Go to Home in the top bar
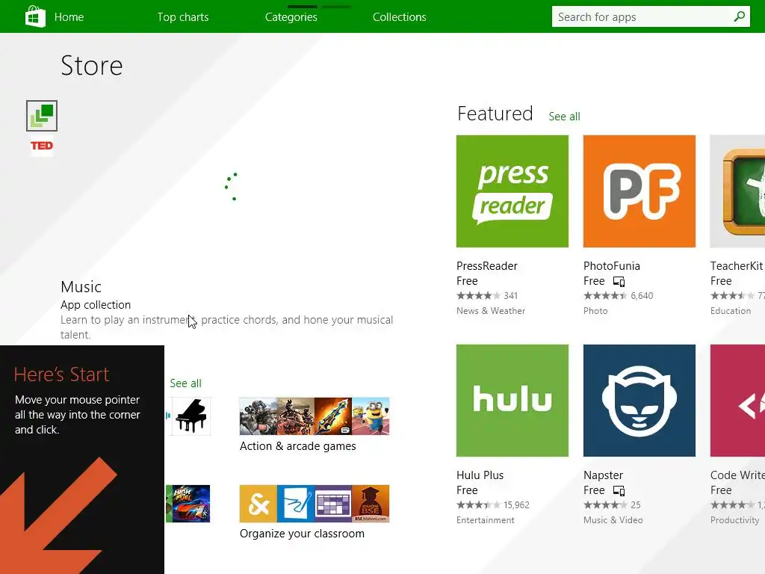765x574 pixels. (69, 16)
